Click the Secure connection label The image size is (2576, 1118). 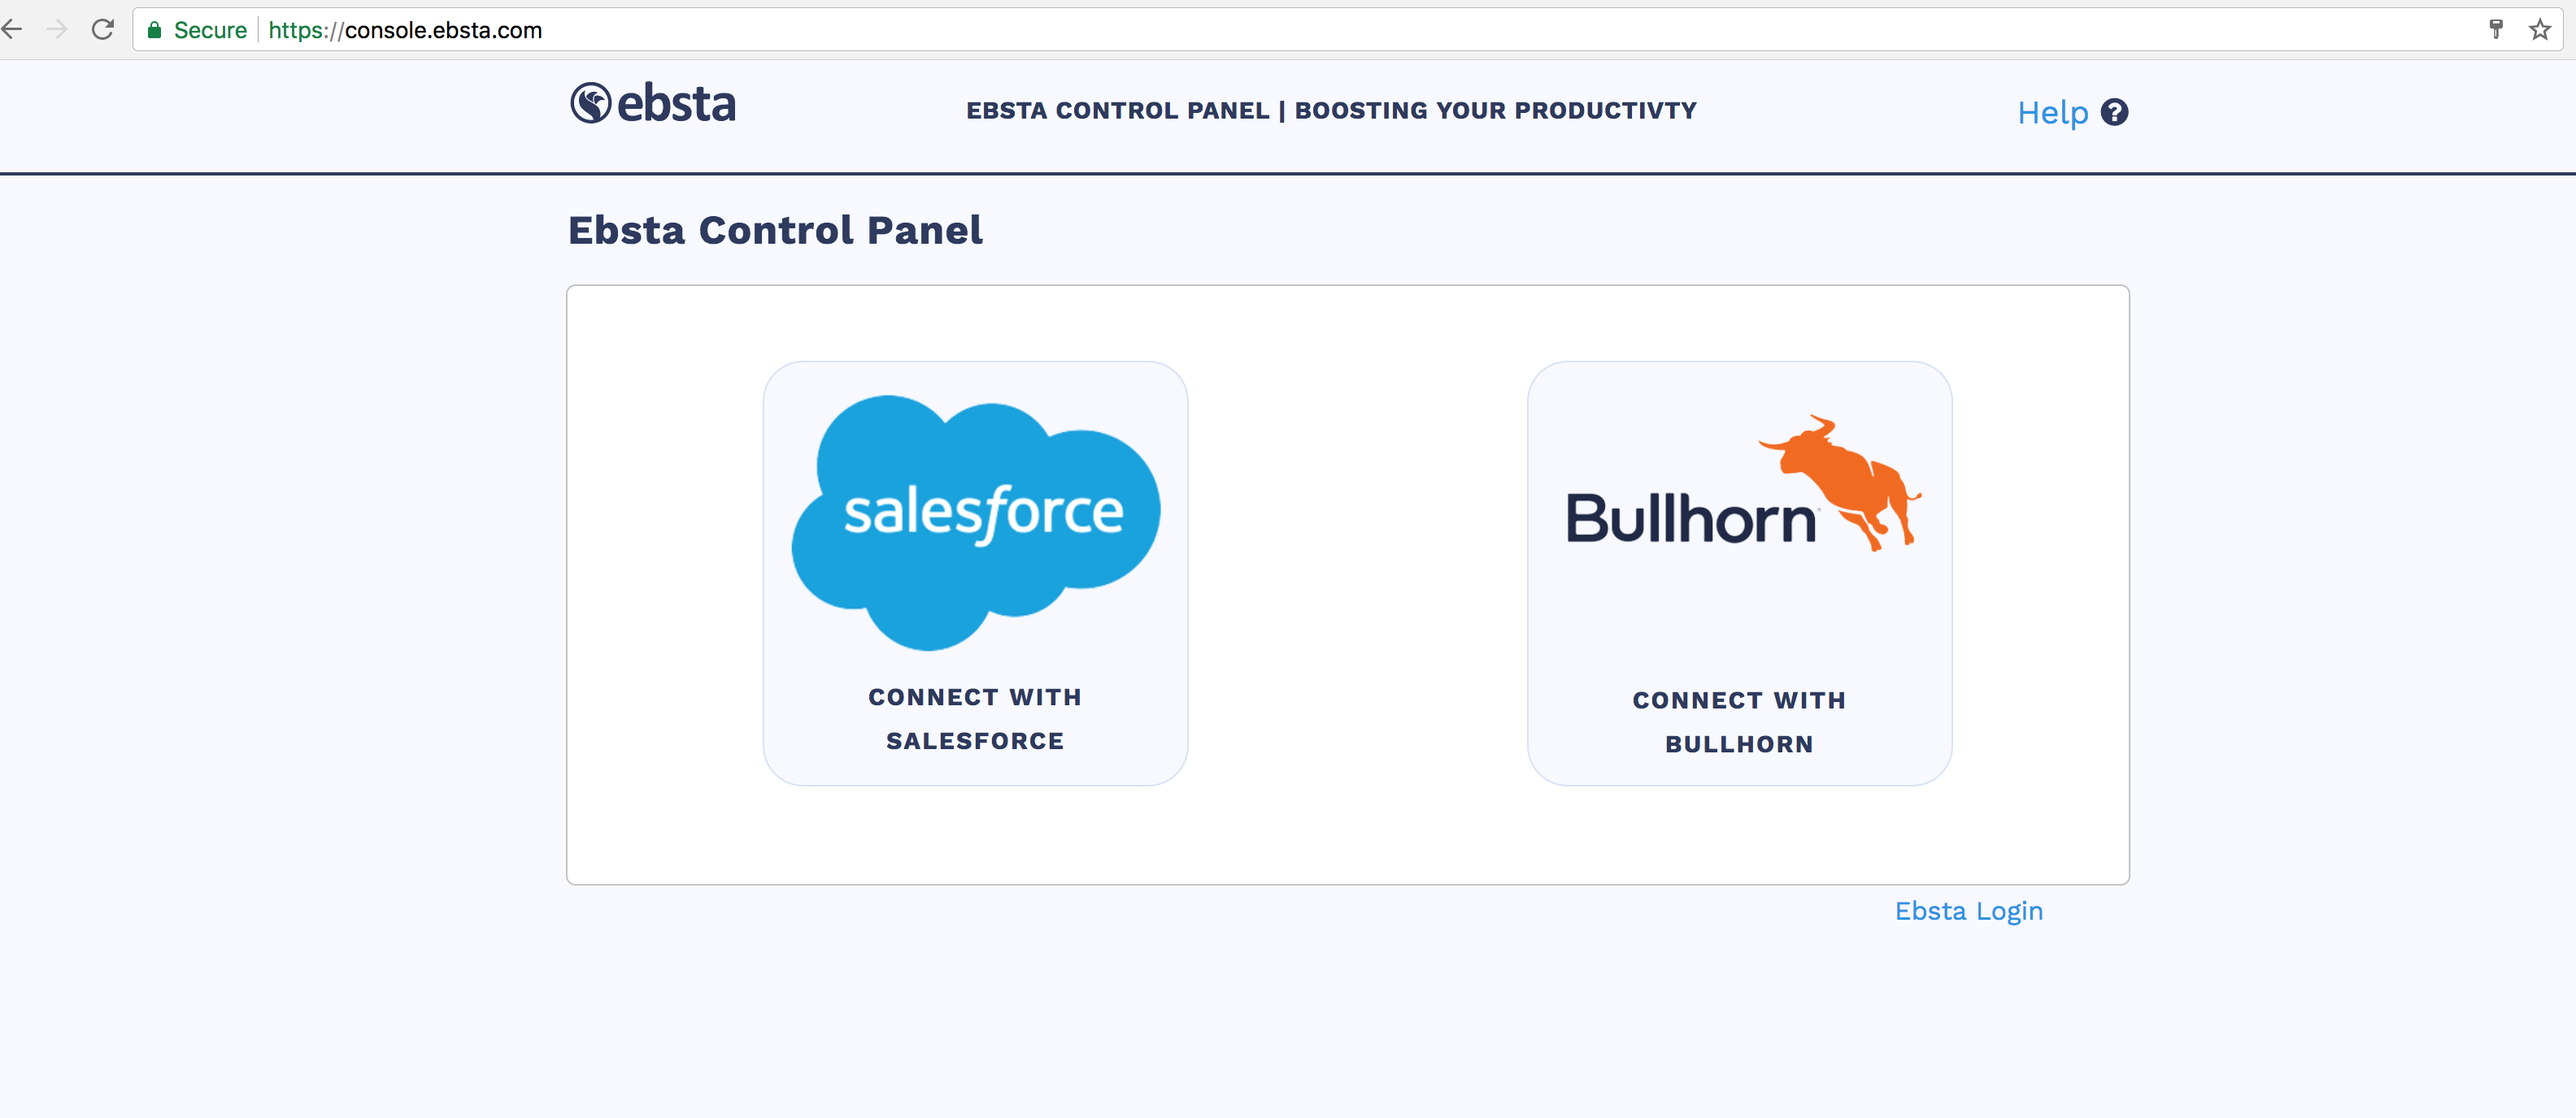click(x=210, y=30)
